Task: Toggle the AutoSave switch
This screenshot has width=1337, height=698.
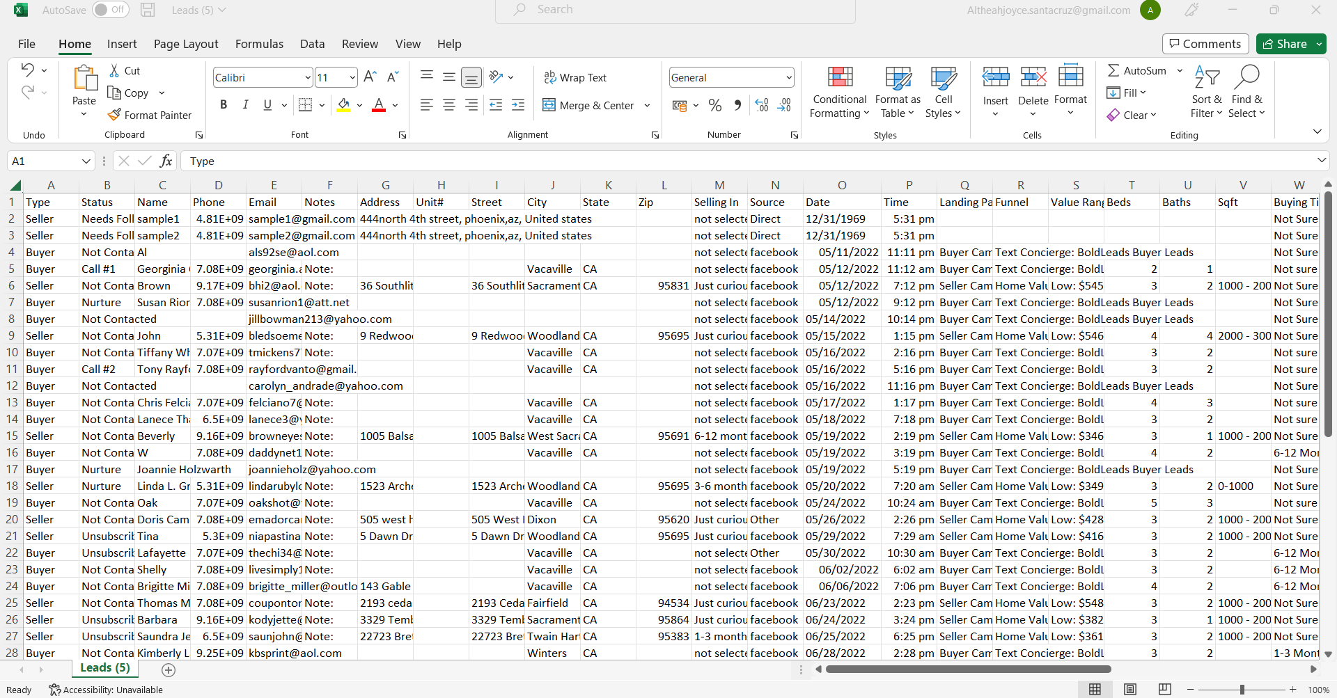Action: 111,10
